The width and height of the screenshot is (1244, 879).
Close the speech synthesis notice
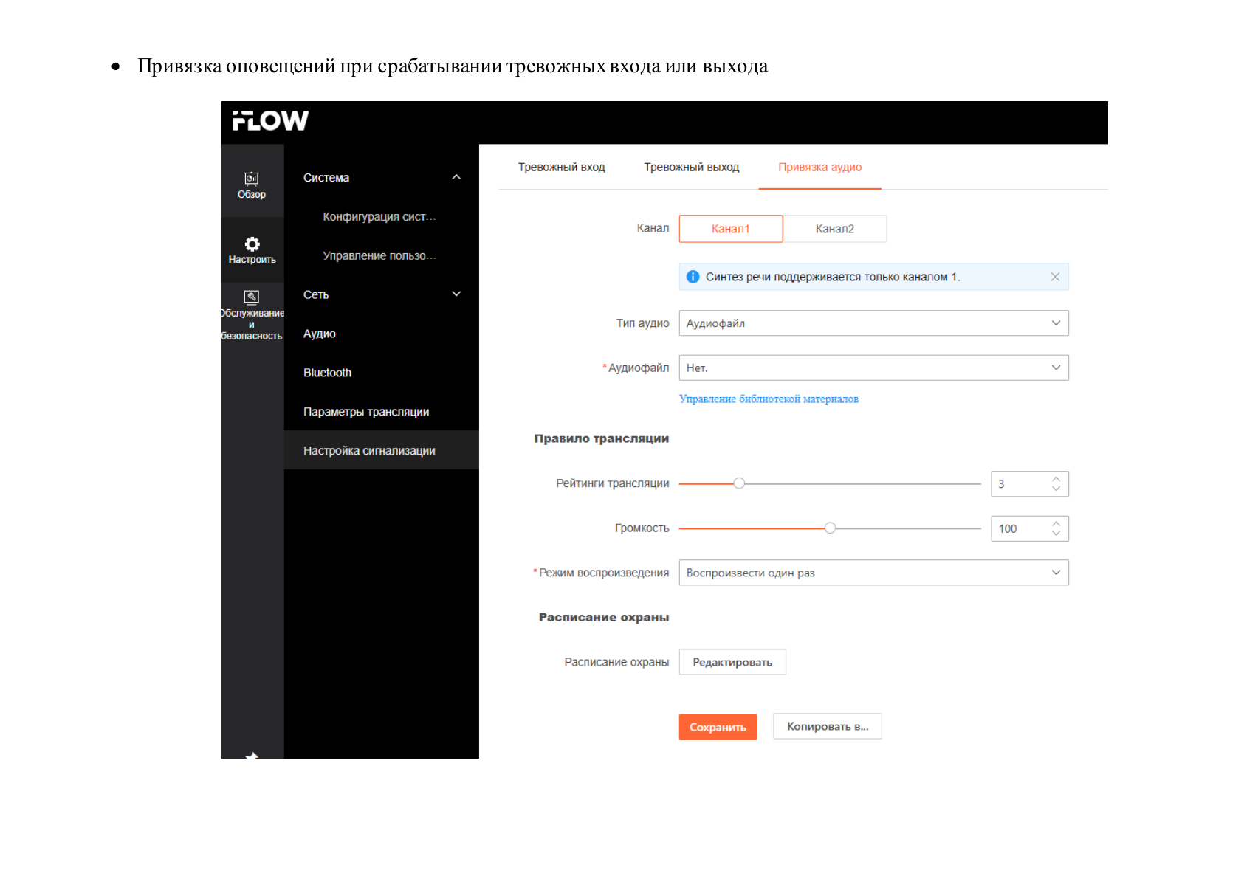[1055, 277]
